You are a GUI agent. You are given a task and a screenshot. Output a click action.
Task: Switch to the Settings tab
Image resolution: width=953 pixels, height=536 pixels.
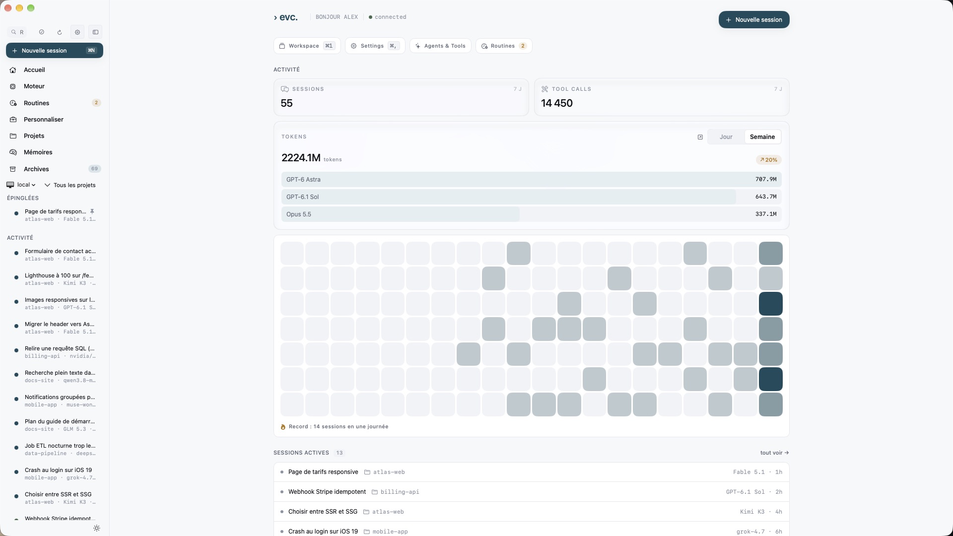click(x=375, y=46)
